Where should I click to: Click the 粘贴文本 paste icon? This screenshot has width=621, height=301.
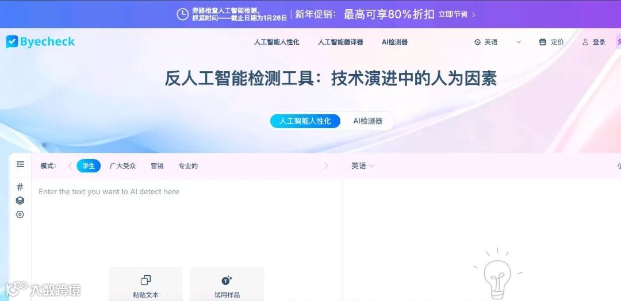145,280
